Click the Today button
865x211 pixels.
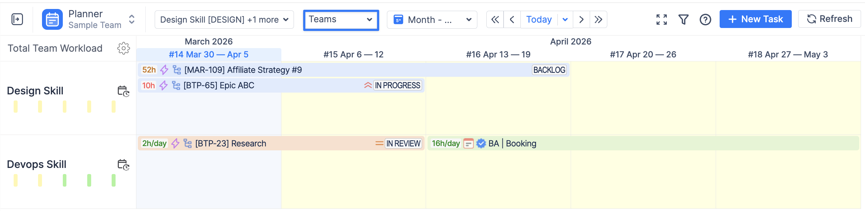539,19
